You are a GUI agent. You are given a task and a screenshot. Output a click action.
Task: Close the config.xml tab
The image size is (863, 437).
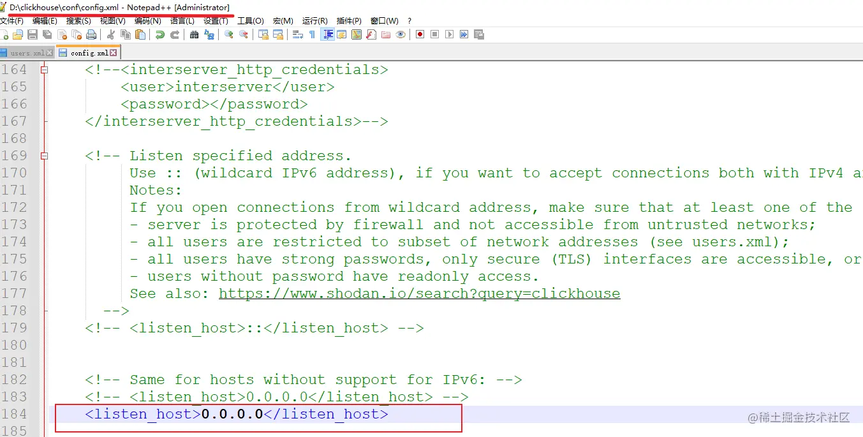(x=114, y=53)
